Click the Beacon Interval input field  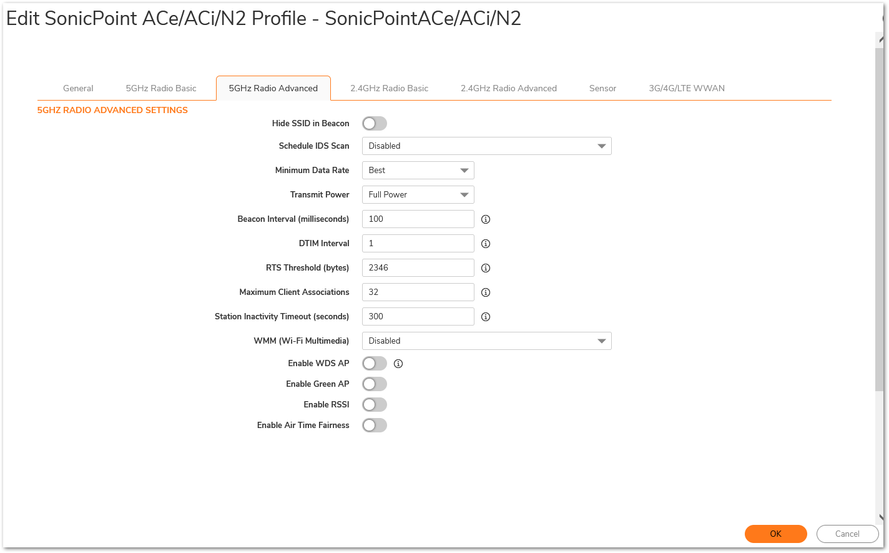[x=418, y=219]
